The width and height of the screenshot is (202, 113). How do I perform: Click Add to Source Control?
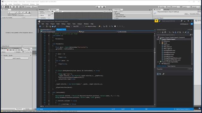182,109
